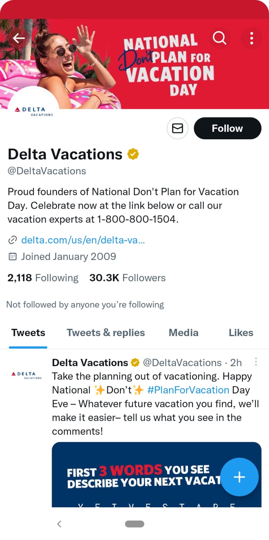Tap the calendar icon beside Joined January 2009

[12, 256]
